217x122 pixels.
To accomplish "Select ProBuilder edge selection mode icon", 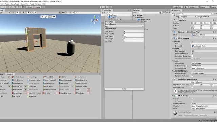I will tap(50, 17).
